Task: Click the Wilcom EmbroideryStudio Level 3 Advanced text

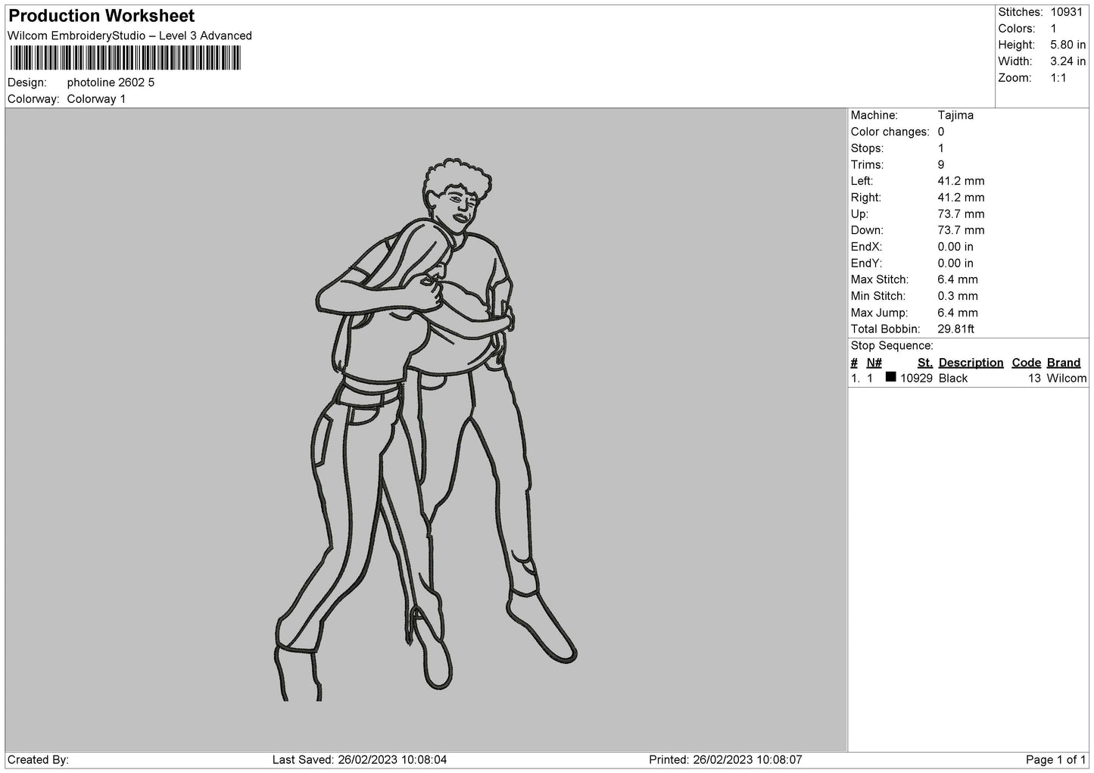Action: click(x=129, y=36)
